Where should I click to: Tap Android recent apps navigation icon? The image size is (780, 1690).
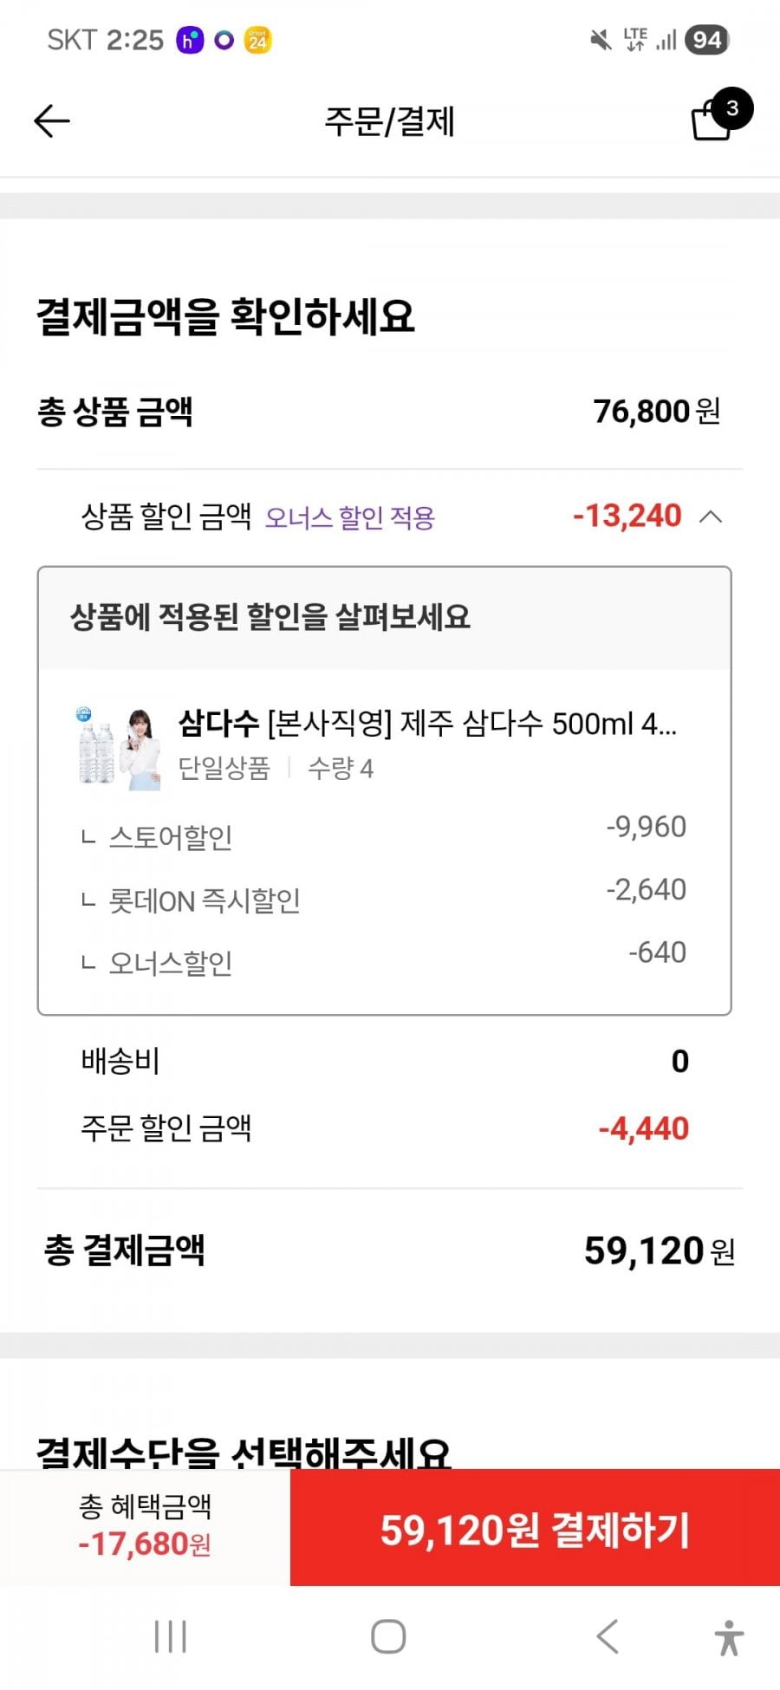[x=170, y=1637]
